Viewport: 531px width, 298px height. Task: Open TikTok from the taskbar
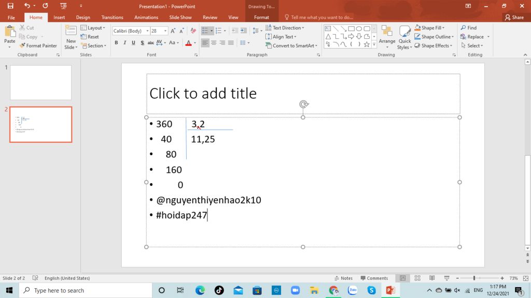[x=219, y=290]
